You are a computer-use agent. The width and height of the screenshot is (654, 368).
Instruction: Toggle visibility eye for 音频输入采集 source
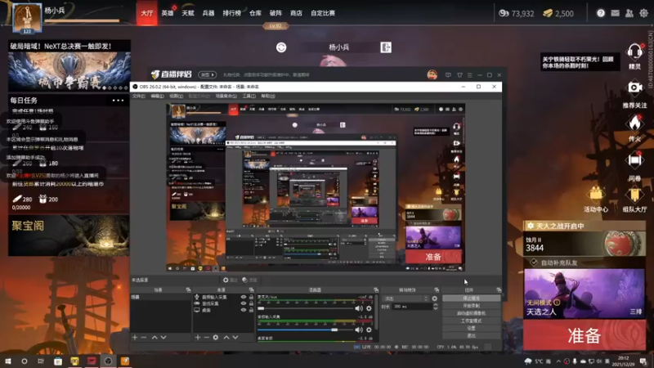(x=244, y=297)
